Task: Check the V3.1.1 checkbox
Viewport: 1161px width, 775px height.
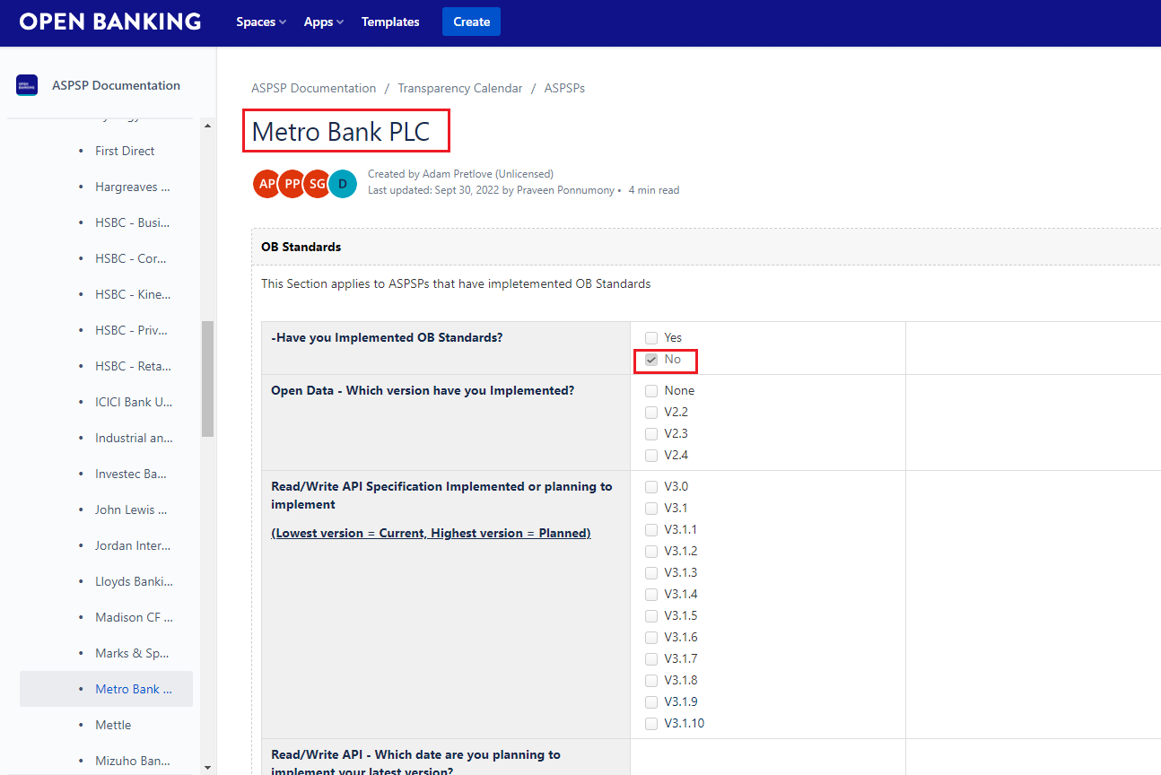Action: pos(651,530)
